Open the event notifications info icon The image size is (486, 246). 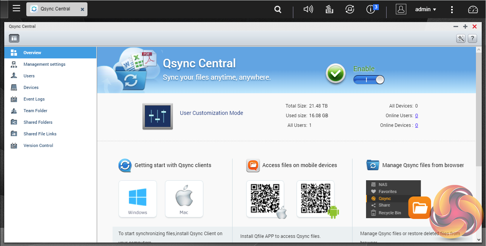371,10
